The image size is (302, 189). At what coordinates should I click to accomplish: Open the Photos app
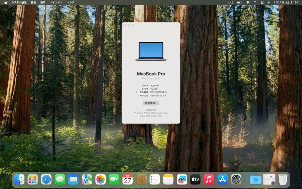tap(100, 179)
